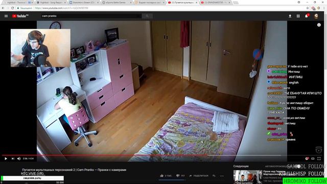327x184 pixels.
Task: Open the YouTube upload video icon
Action: click(x=290, y=16)
